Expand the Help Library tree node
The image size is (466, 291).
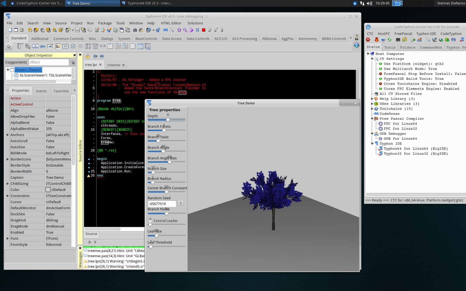pos(372,99)
